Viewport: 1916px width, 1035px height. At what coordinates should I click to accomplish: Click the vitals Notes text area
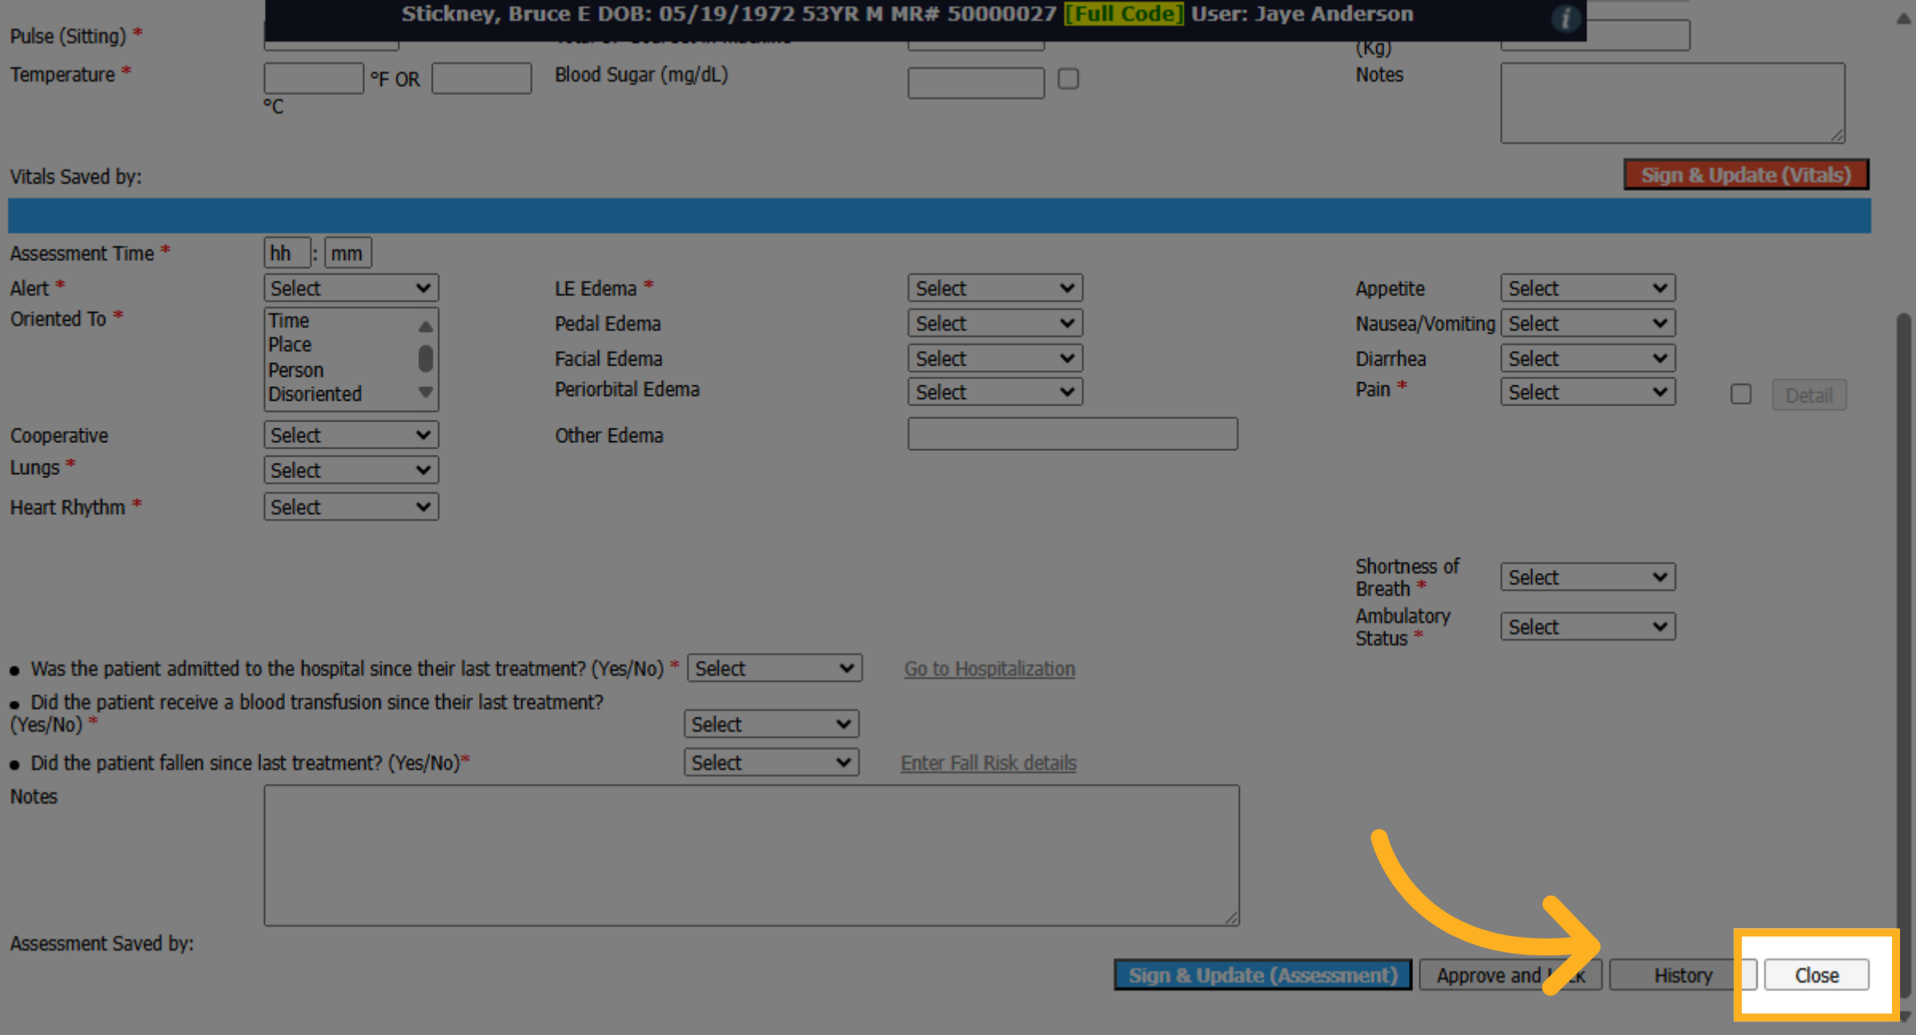click(x=1673, y=103)
